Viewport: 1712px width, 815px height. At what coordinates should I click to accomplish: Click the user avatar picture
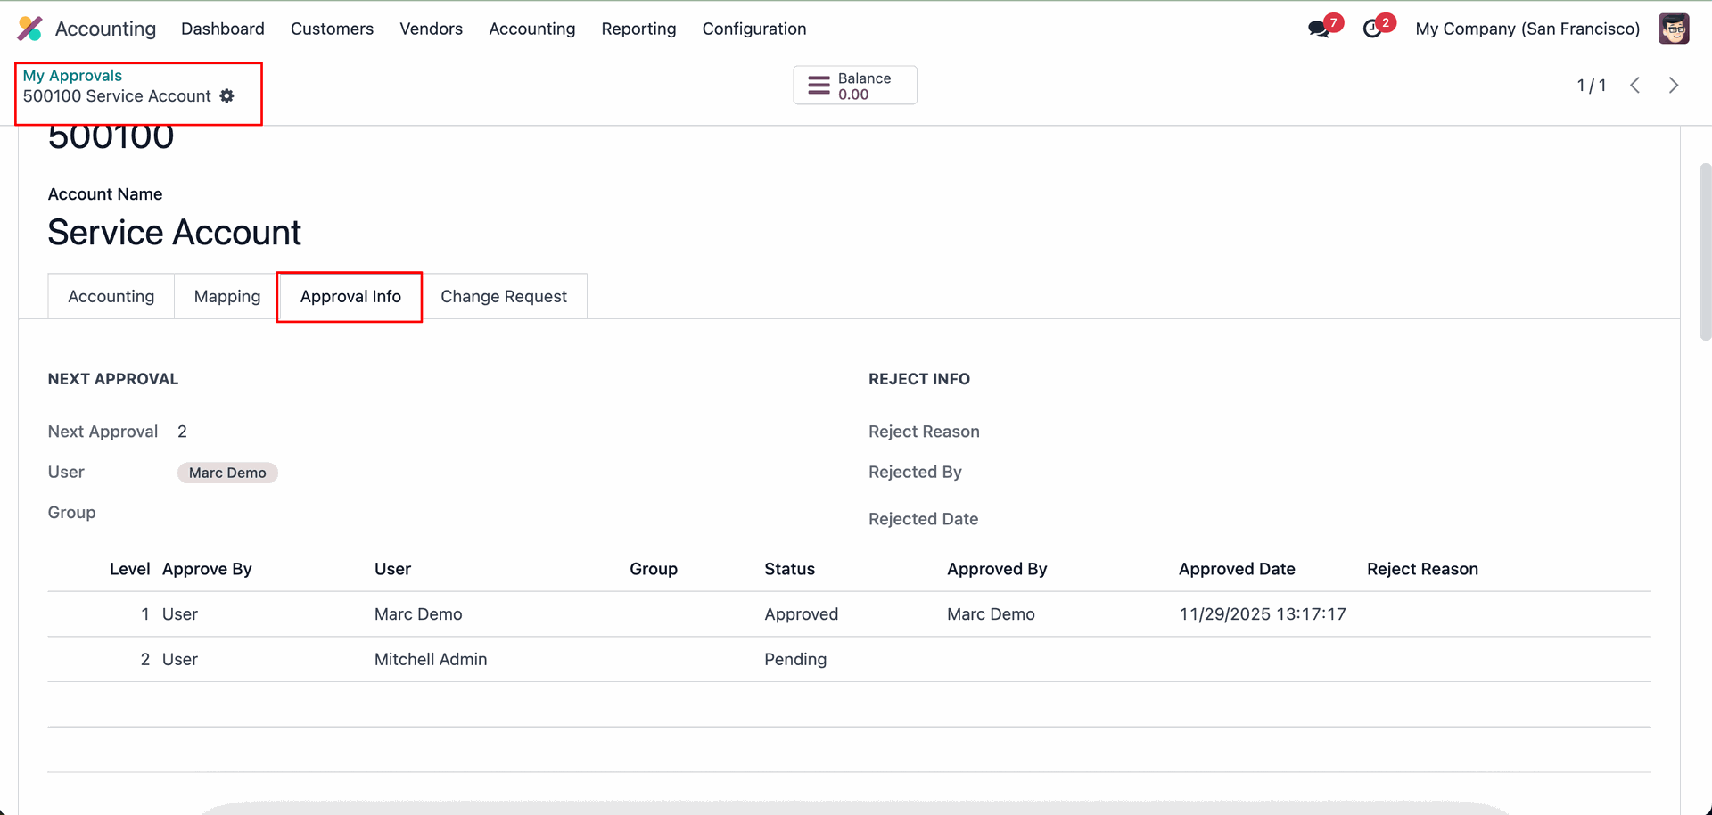[1673, 29]
